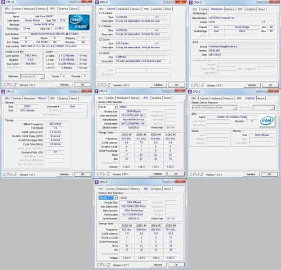Select GPU name Intel(R) HD Graphics Family
This screenshot has height=270, width=281.
pyautogui.click(x=232, y=117)
